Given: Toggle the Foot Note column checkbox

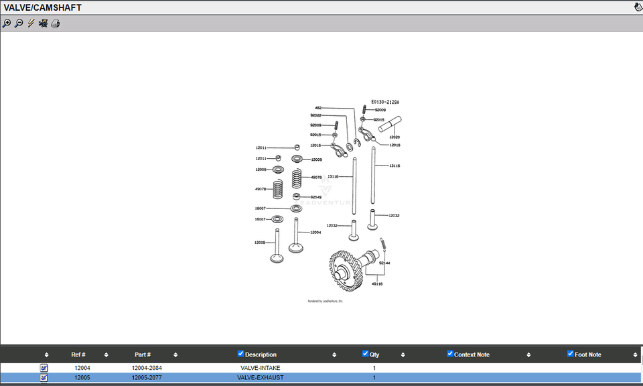Looking at the screenshot, I should (x=571, y=354).
